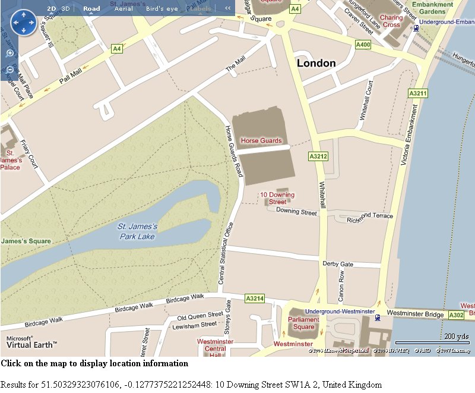The width and height of the screenshot is (475, 393).
Task: Click the Craven Street label
Action: tap(359, 21)
